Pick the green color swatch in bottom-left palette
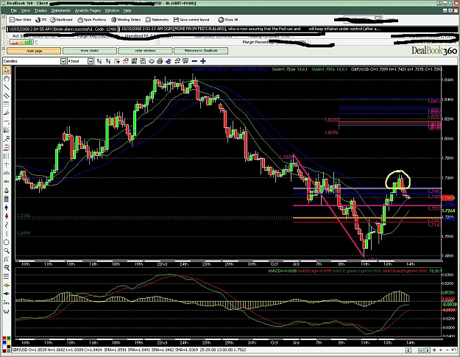460x357 pixels. 9,338
